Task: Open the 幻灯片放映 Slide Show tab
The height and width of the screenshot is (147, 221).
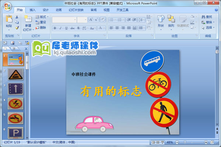Action: pyautogui.click(x=76, y=10)
